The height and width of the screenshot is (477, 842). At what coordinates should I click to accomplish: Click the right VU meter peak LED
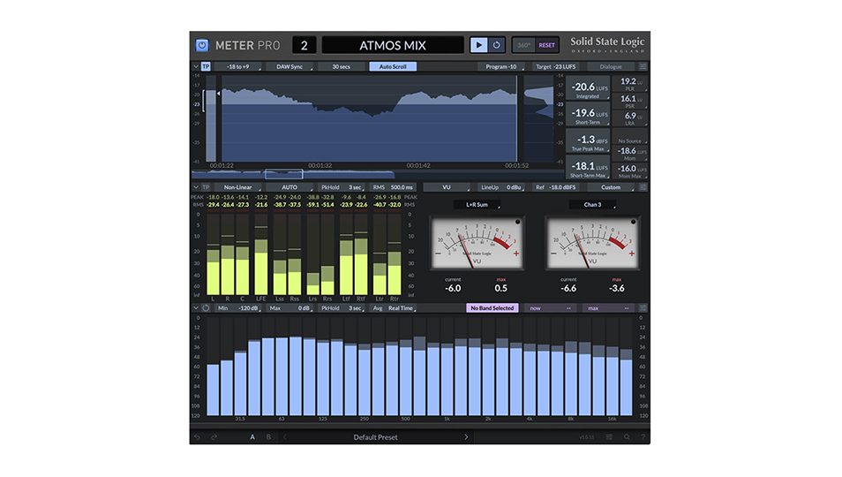tap(633, 222)
